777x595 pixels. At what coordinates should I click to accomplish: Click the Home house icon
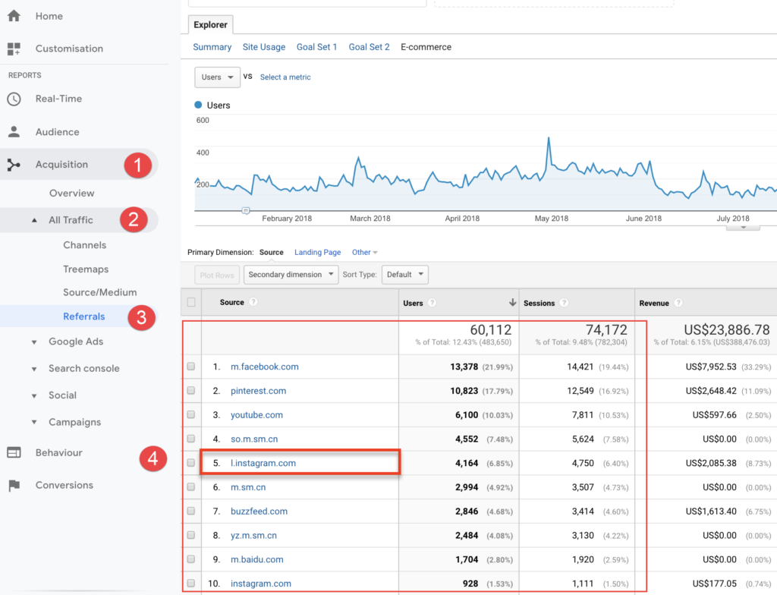point(14,16)
